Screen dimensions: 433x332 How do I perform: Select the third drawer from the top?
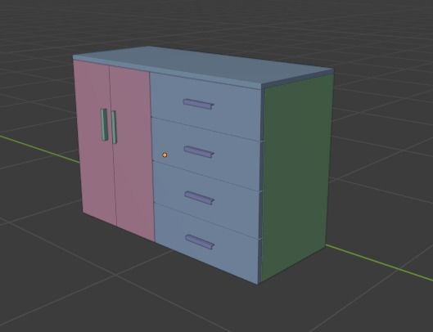pyautogui.click(x=207, y=201)
